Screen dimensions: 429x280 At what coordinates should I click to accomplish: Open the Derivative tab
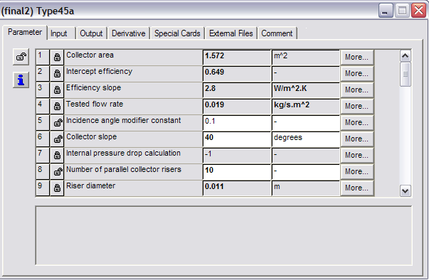click(128, 33)
